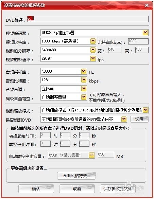Open the 视频编码器 dropdown arrow
This screenshot has height=199, width=154.
tap(145, 33)
